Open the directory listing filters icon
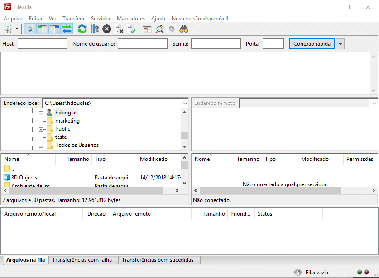The width and height of the screenshot is (379, 278). point(147,29)
